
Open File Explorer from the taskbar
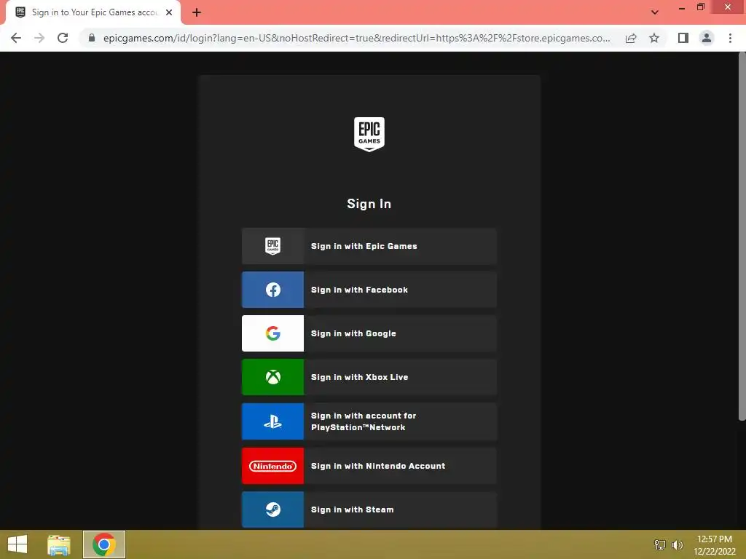[59, 544]
